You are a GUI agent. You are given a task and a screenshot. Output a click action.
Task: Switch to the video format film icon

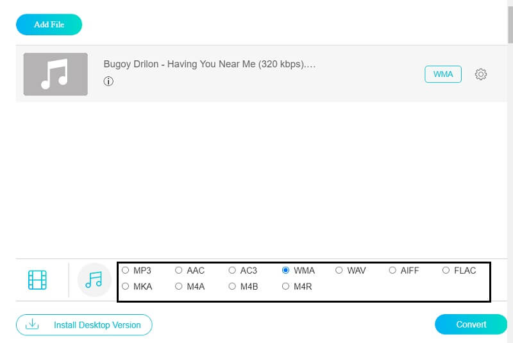tap(38, 280)
